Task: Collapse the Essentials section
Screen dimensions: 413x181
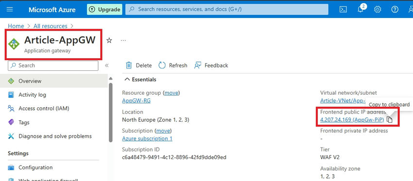Action: click(x=140, y=80)
